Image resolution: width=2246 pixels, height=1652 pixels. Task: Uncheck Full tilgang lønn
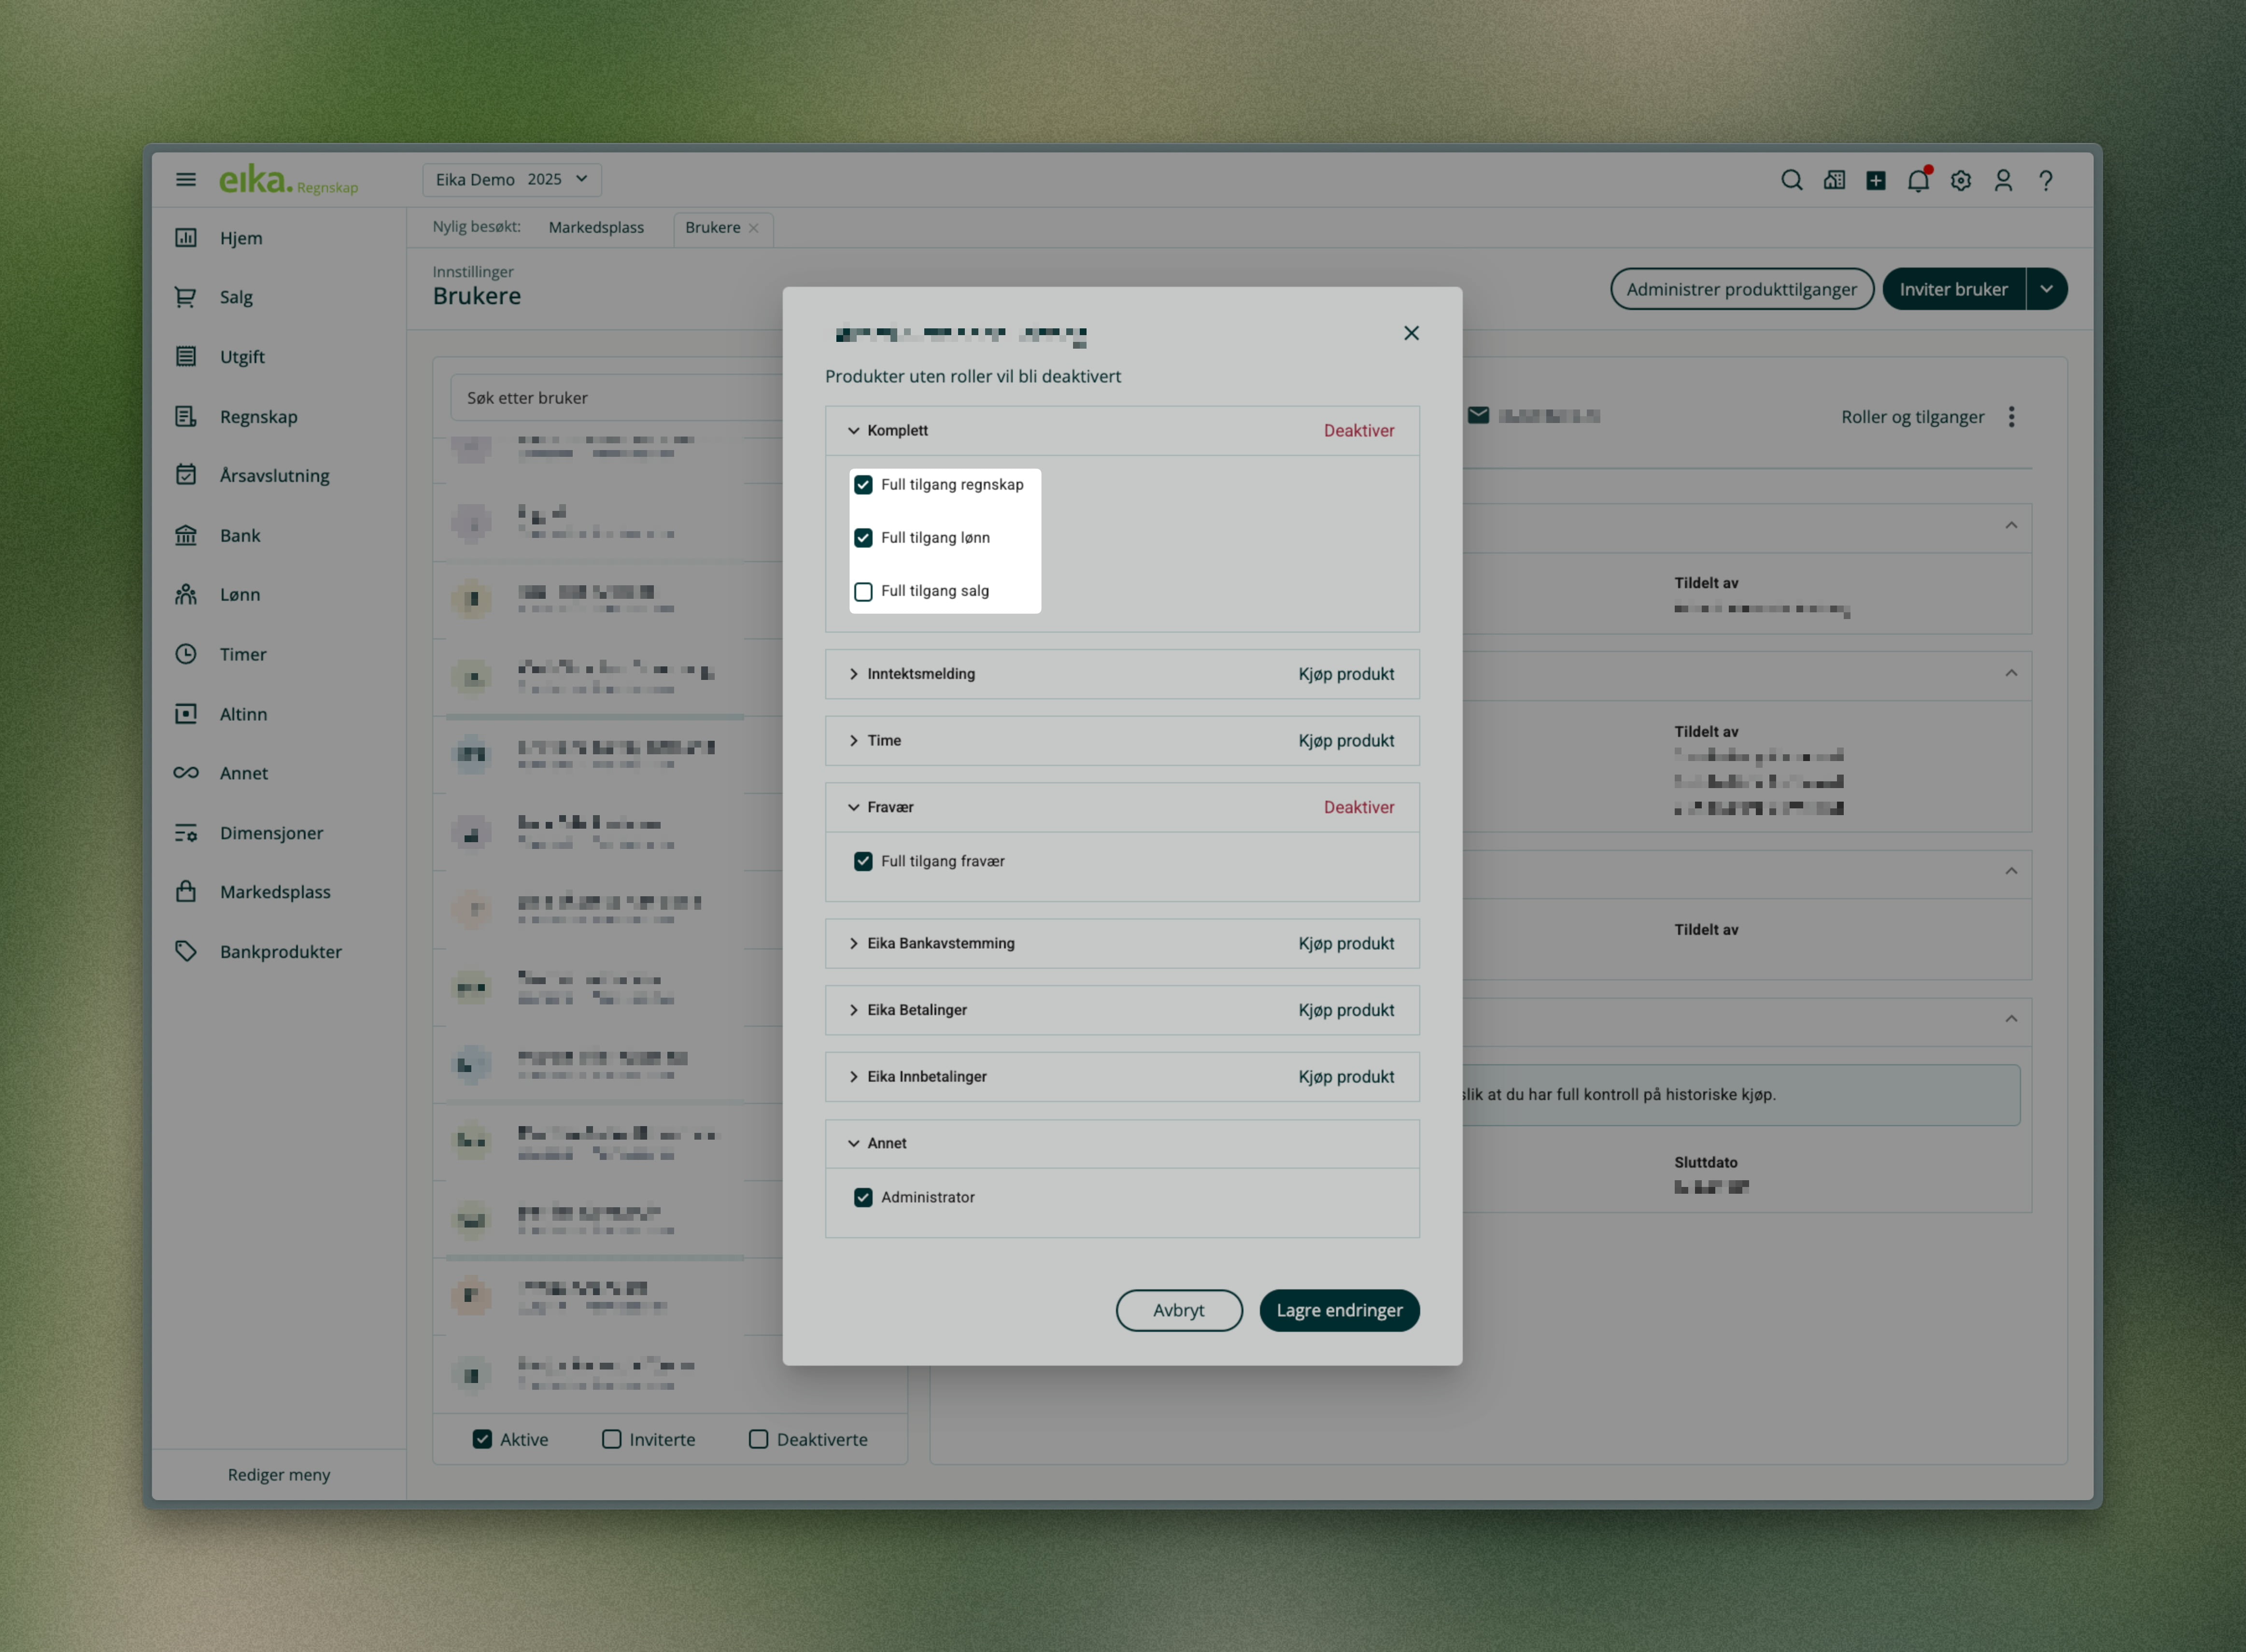pos(863,538)
